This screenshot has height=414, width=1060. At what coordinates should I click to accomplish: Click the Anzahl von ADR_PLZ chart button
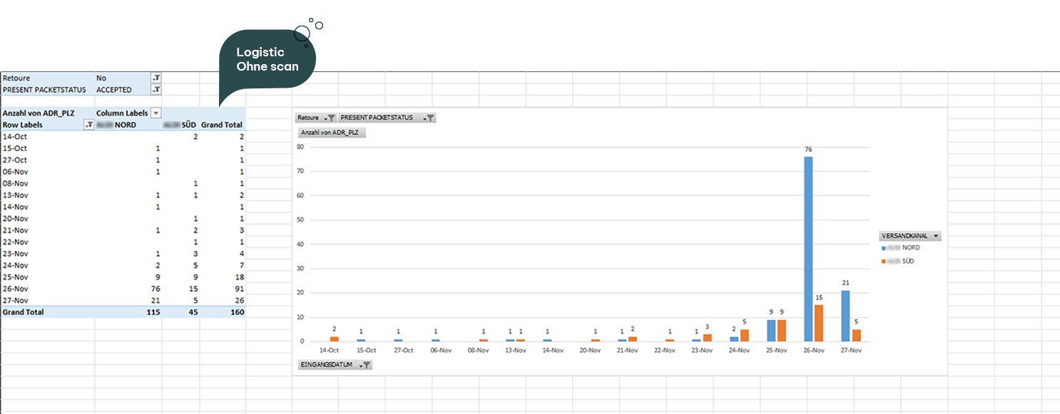332,133
